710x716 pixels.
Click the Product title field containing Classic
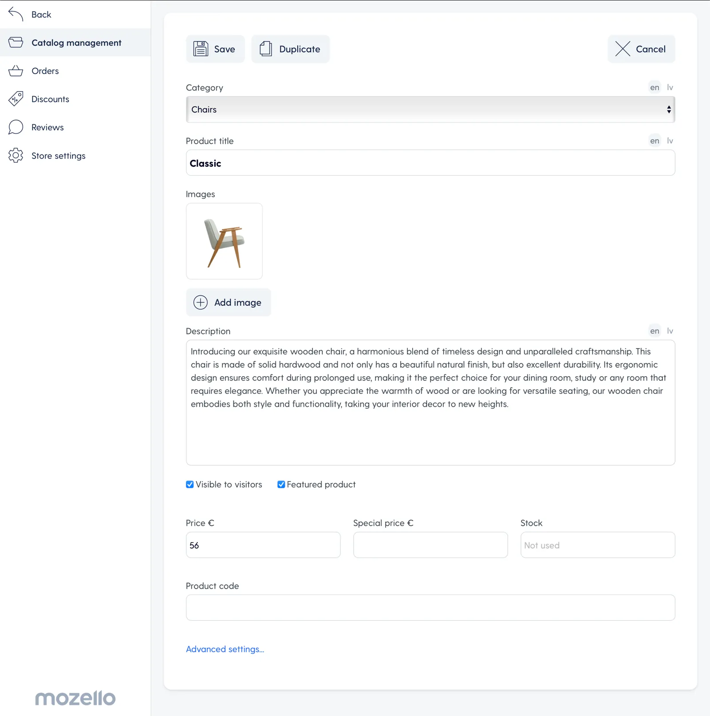point(430,163)
